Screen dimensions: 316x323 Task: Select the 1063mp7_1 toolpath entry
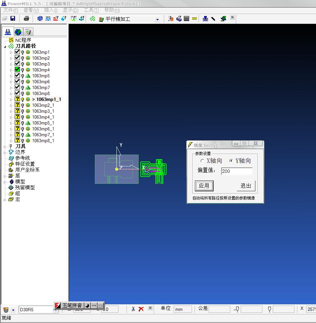(43, 135)
